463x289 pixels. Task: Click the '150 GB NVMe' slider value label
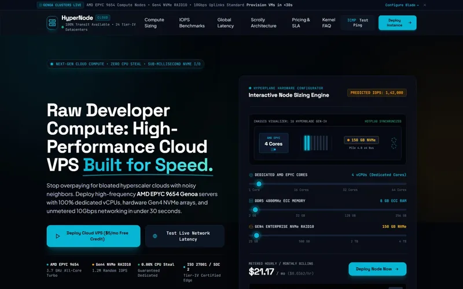click(x=394, y=227)
